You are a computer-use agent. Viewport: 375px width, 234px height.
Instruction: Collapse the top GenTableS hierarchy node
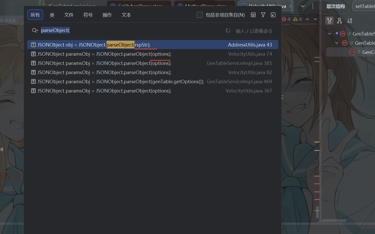pyautogui.click(x=330, y=34)
